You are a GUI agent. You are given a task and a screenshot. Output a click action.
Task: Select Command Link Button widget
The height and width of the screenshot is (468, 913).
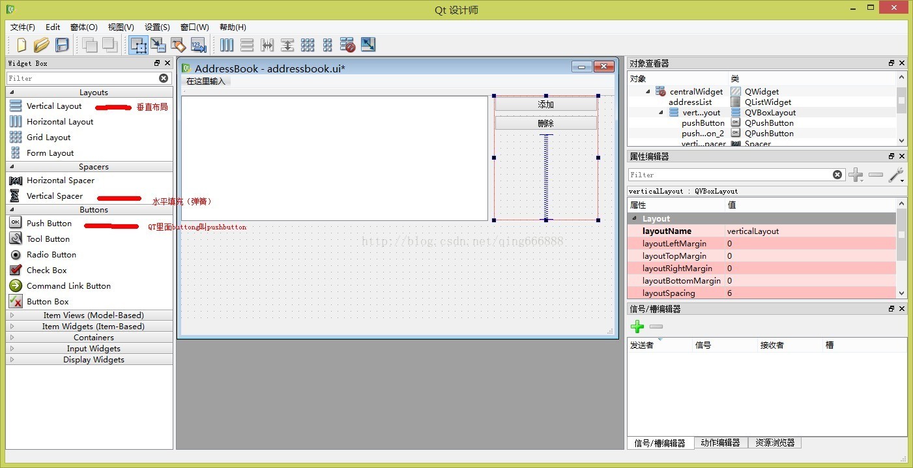pyautogui.click(x=68, y=286)
